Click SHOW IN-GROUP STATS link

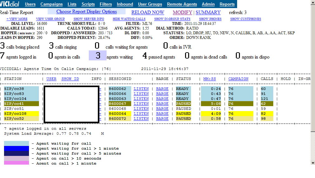coord(172,19)
